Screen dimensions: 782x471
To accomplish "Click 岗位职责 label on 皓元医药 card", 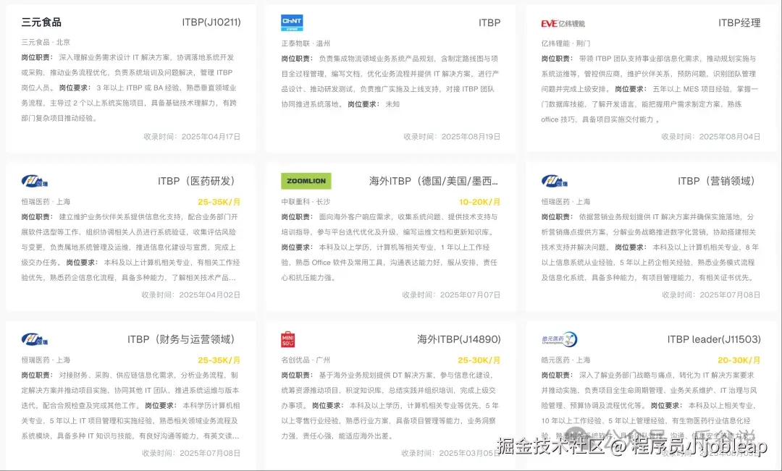I will [557, 375].
